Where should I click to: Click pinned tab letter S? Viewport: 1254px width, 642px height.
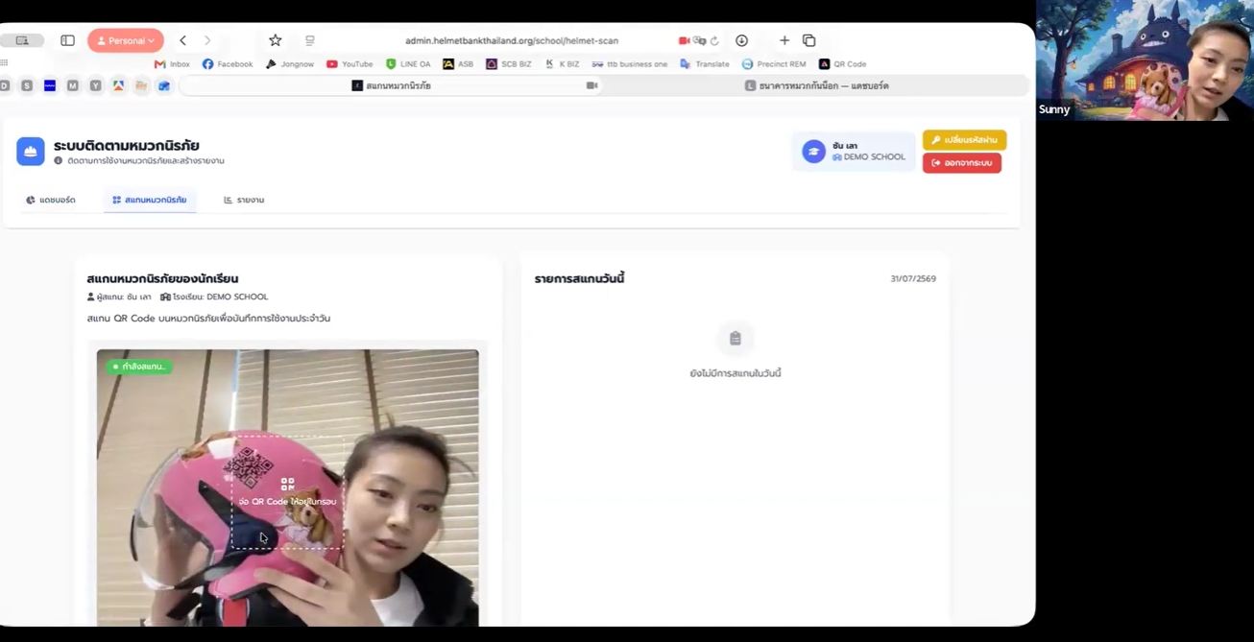pos(27,85)
